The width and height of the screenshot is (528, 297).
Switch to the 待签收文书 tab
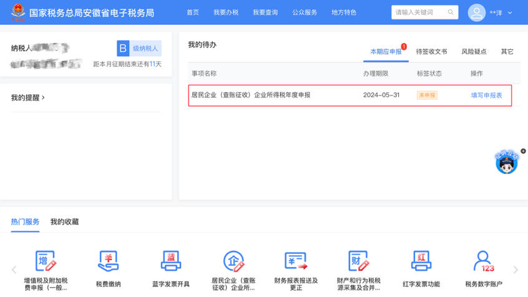click(x=431, y=52)
